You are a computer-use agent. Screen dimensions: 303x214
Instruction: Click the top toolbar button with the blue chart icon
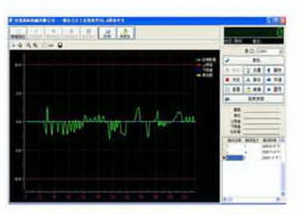[108, 33]
